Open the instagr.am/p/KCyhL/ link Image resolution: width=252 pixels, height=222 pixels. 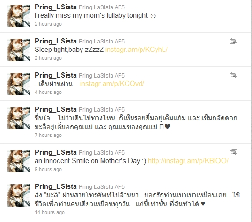pos(136,50)
